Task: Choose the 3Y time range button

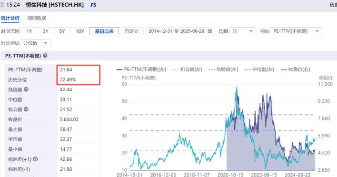Action: click(x=46, y=31)
